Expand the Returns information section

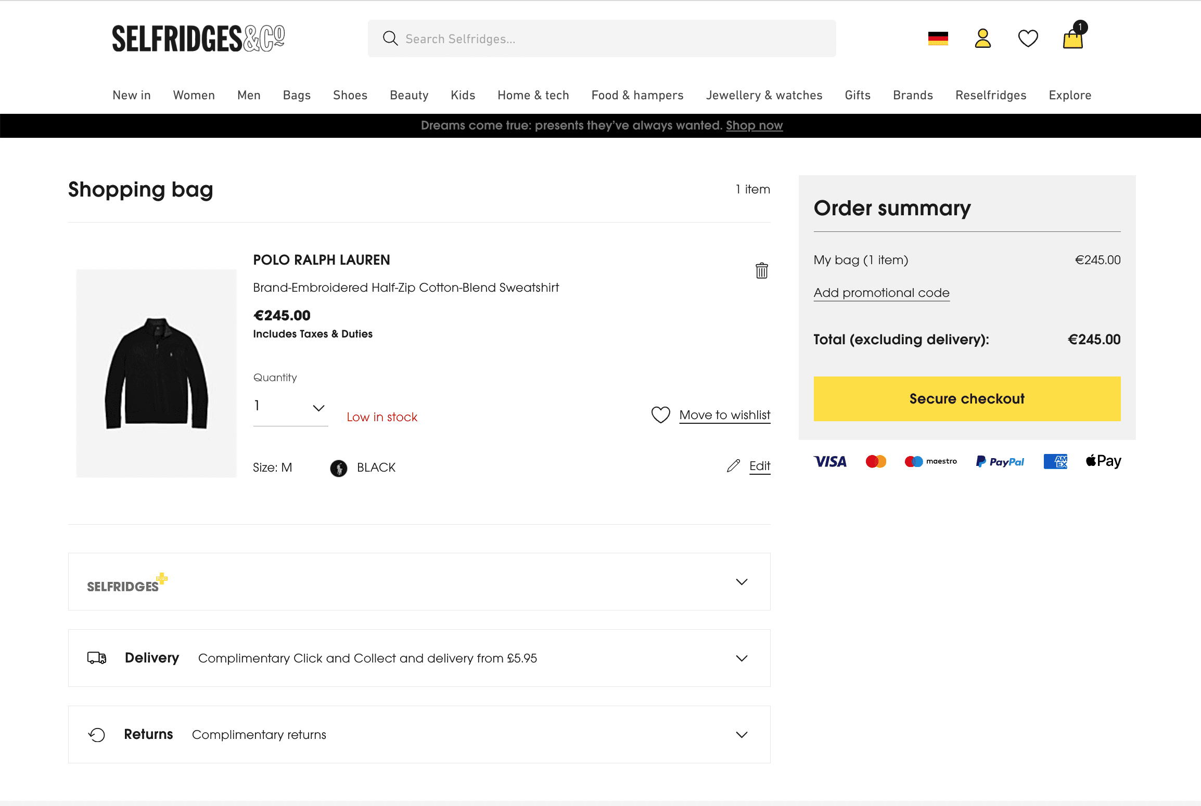pos(742,735)
